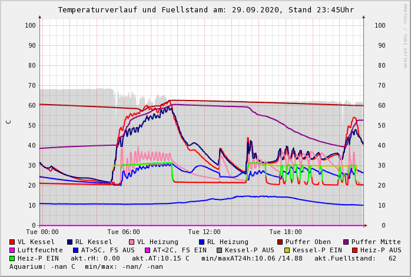Select the magenta Luftfeuchte legend swatch
Screen dimensions: 411x277
[x=12, y=251]
